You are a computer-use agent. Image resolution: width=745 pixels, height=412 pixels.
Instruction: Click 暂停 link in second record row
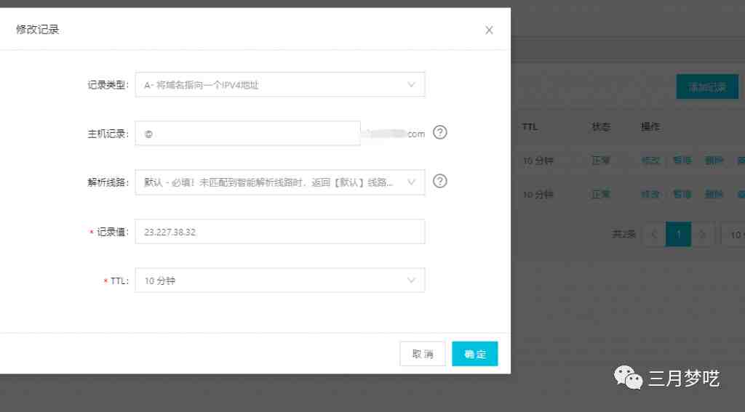pos(682,194)
